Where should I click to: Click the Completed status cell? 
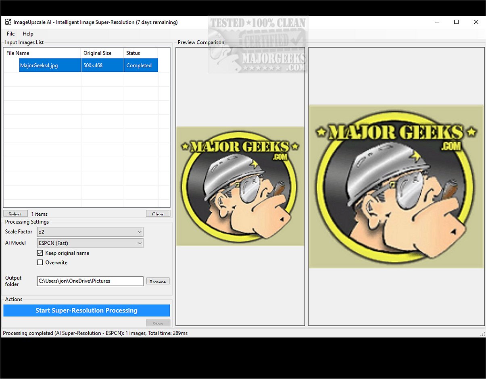coord(141,65)
